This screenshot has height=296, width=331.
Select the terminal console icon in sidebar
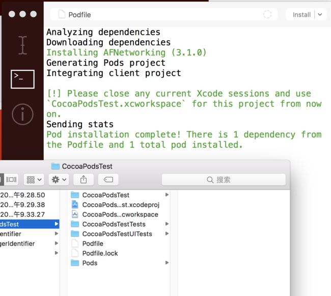point(22,79)
